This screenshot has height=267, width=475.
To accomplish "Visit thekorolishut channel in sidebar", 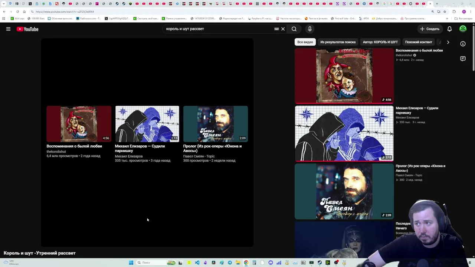I will coord(404,55).
